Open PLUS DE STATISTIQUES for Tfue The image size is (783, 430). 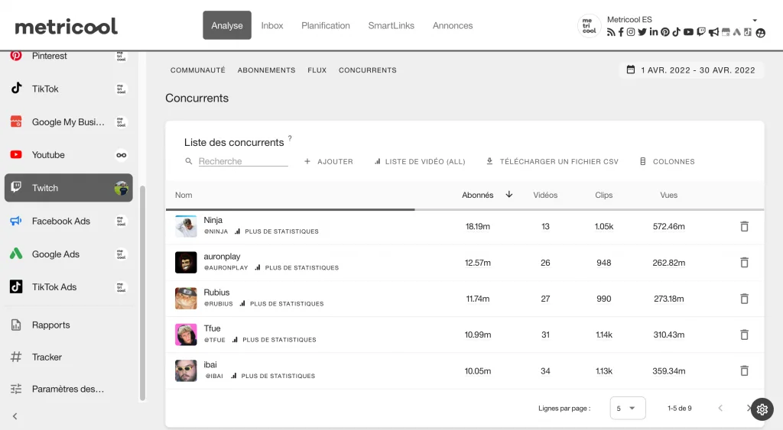[275, 340]
